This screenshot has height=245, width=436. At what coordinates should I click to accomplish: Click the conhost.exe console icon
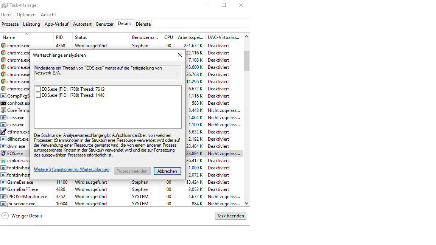tap(3, 103)
